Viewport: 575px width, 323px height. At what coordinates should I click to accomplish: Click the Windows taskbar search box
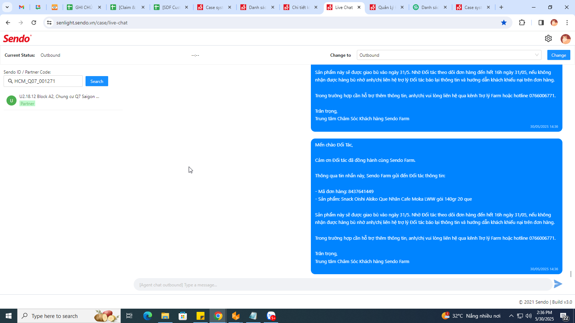[x=69, y=316]
